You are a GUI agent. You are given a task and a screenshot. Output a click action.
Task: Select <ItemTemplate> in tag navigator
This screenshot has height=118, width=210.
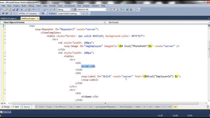click(126, 107)
